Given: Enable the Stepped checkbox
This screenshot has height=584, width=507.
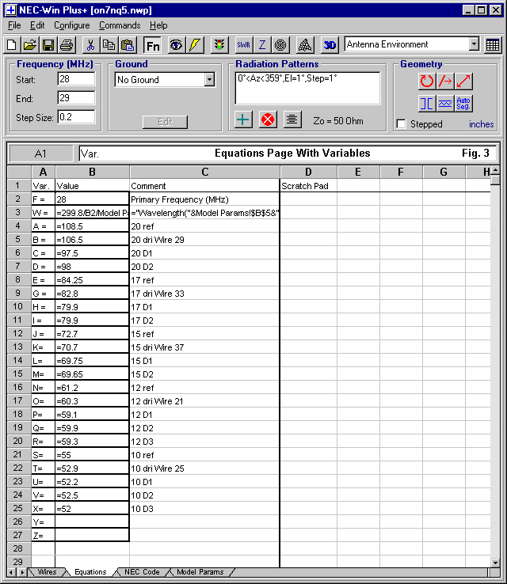Looking at the screenshot, I should pos(401,124).
